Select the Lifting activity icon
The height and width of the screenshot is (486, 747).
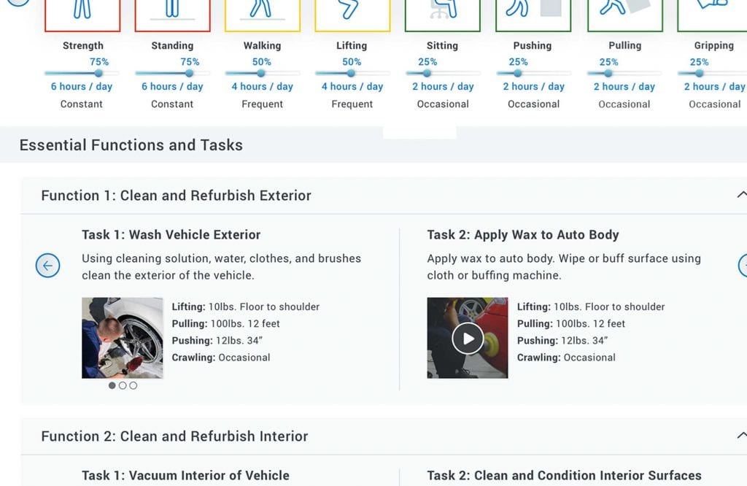(x=352, y=15)
